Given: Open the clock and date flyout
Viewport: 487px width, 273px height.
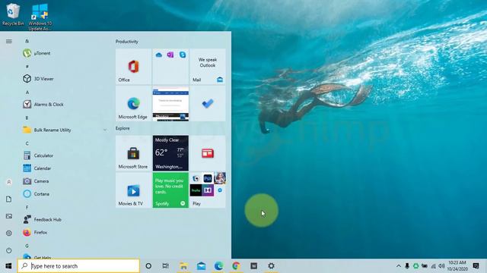Looking at the screenshot, I should [457, 266].
